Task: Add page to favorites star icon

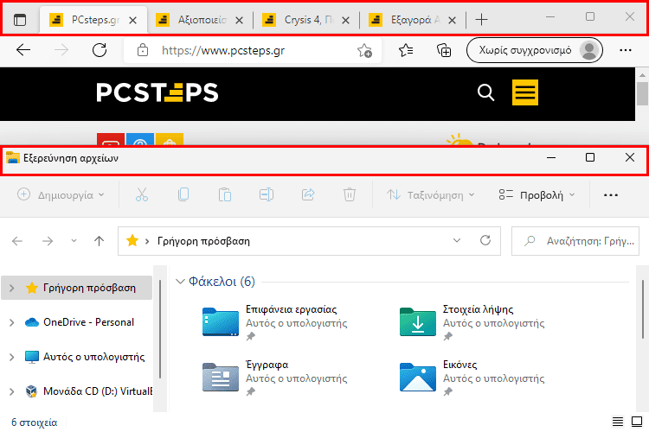Action: coord(365,51)
